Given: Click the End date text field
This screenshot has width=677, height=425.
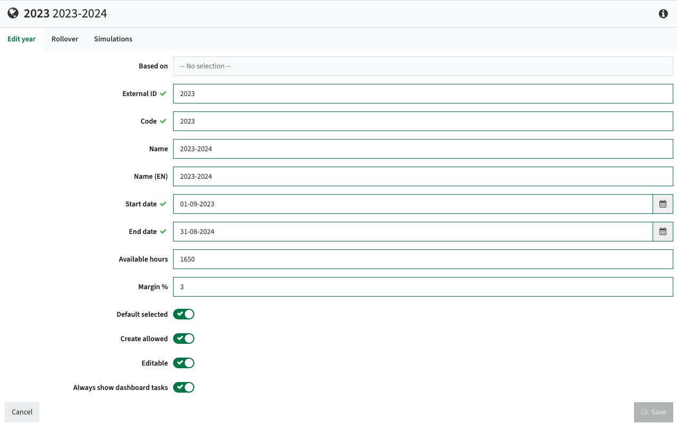Looking at the screenshot, I should 413,231.
